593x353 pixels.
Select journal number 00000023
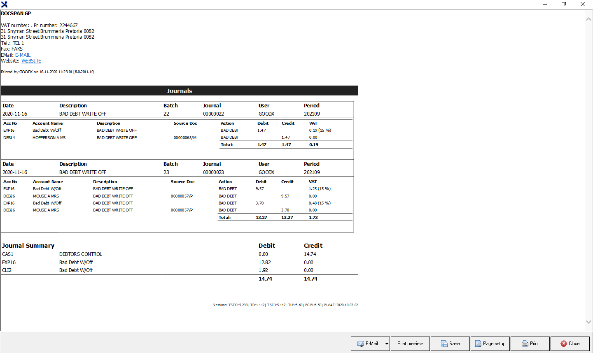pyautogui.click(x=213, y=172)
